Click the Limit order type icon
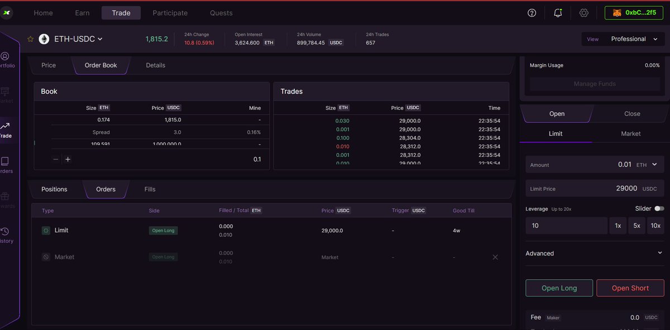 click(x=46, y=231)
